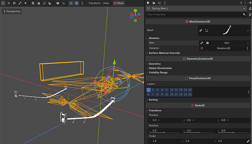Open the Mesh menu
Viewport: 252px width, 144px height.
[x=119, y=3]
